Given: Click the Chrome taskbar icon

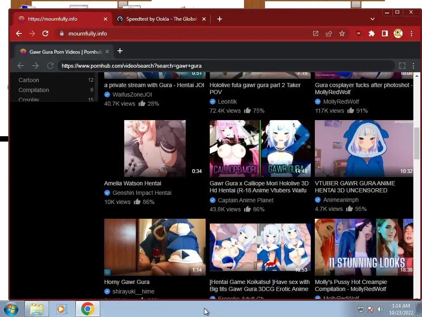Looking at the screenshot, I should tap(88, 309).
